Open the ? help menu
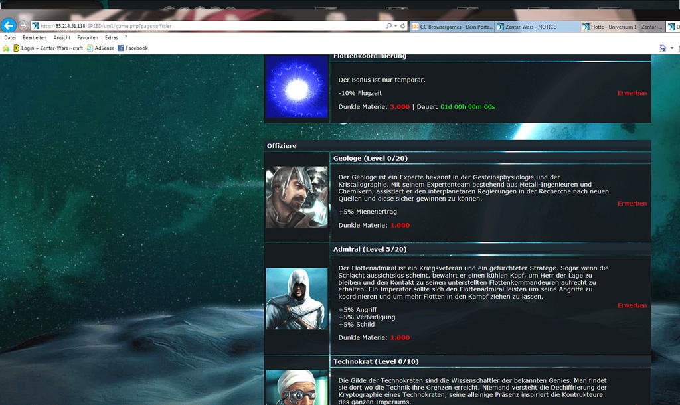The height and width of the screenshot is (405, 680). 126,38
